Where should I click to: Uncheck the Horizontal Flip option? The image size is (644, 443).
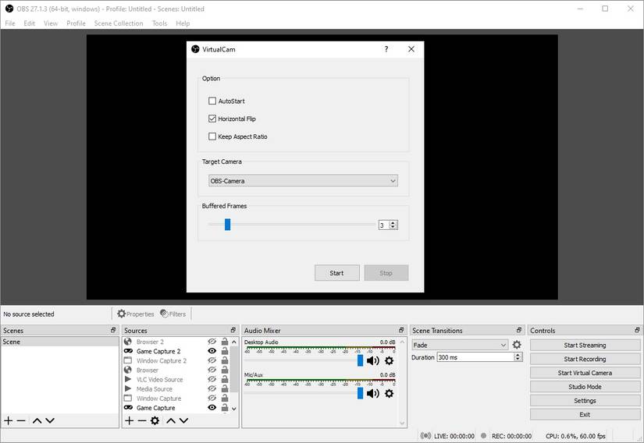tap(212, 119)
